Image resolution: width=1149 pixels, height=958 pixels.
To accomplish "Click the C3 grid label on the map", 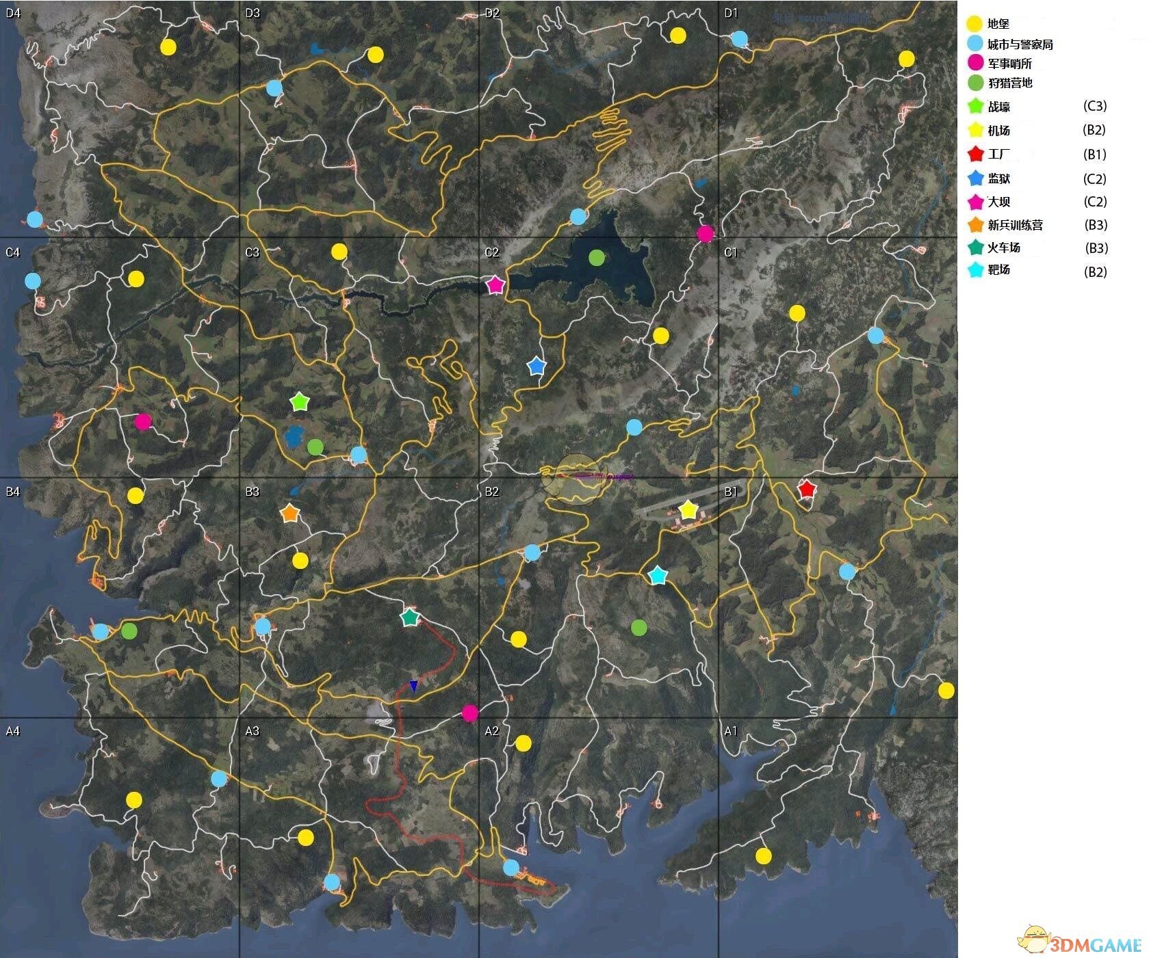I will (x=253, y=252).
